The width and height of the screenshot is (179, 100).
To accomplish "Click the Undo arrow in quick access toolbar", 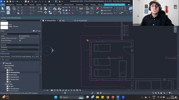I will tap(17, 1).
